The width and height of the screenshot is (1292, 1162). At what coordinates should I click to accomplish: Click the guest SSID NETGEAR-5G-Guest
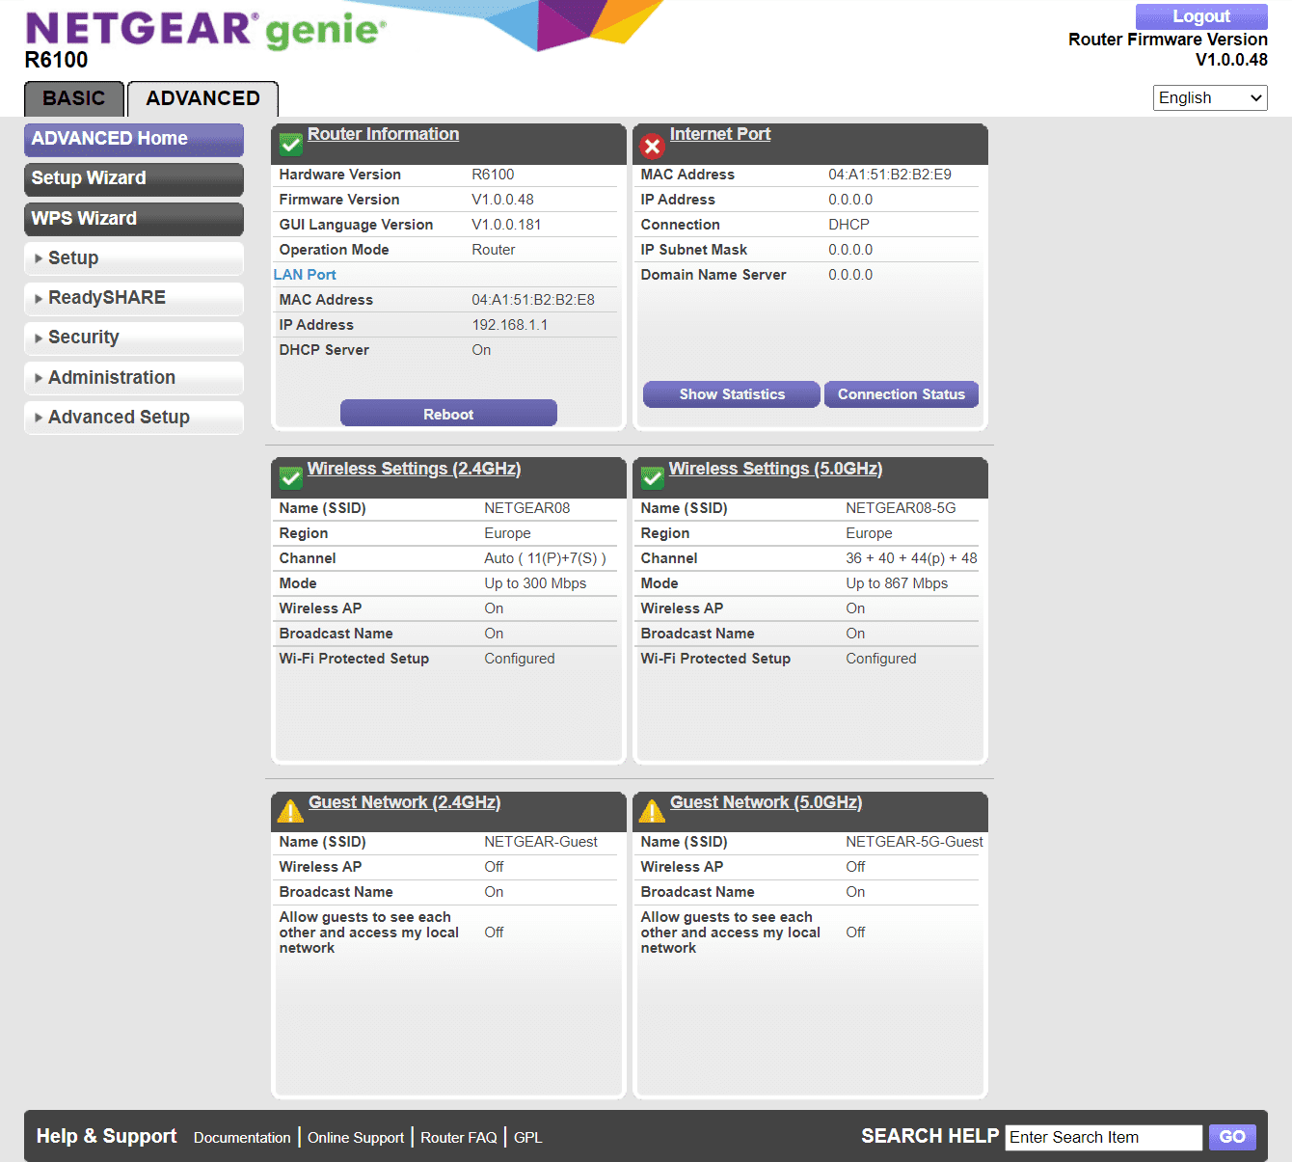coord(914,842)
